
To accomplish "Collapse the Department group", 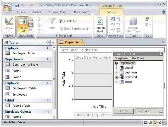I will [48, 59].
